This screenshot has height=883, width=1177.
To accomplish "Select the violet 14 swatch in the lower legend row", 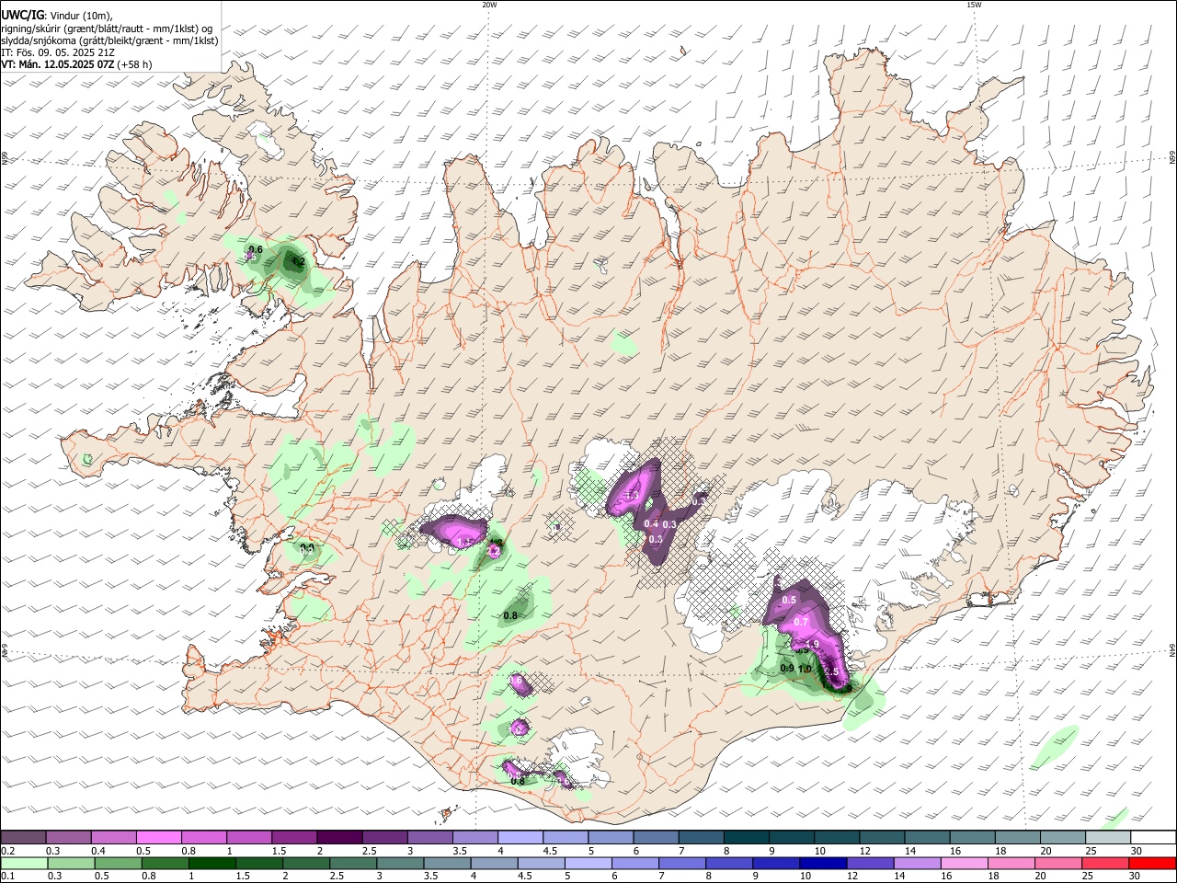I will [x=917, y=864].
